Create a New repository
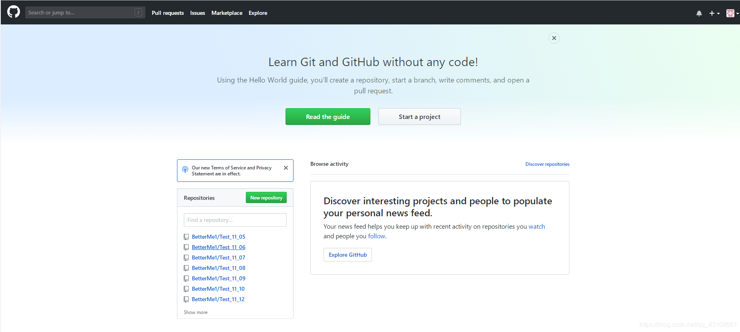The image size is (740, 332). tap(266, 198)
